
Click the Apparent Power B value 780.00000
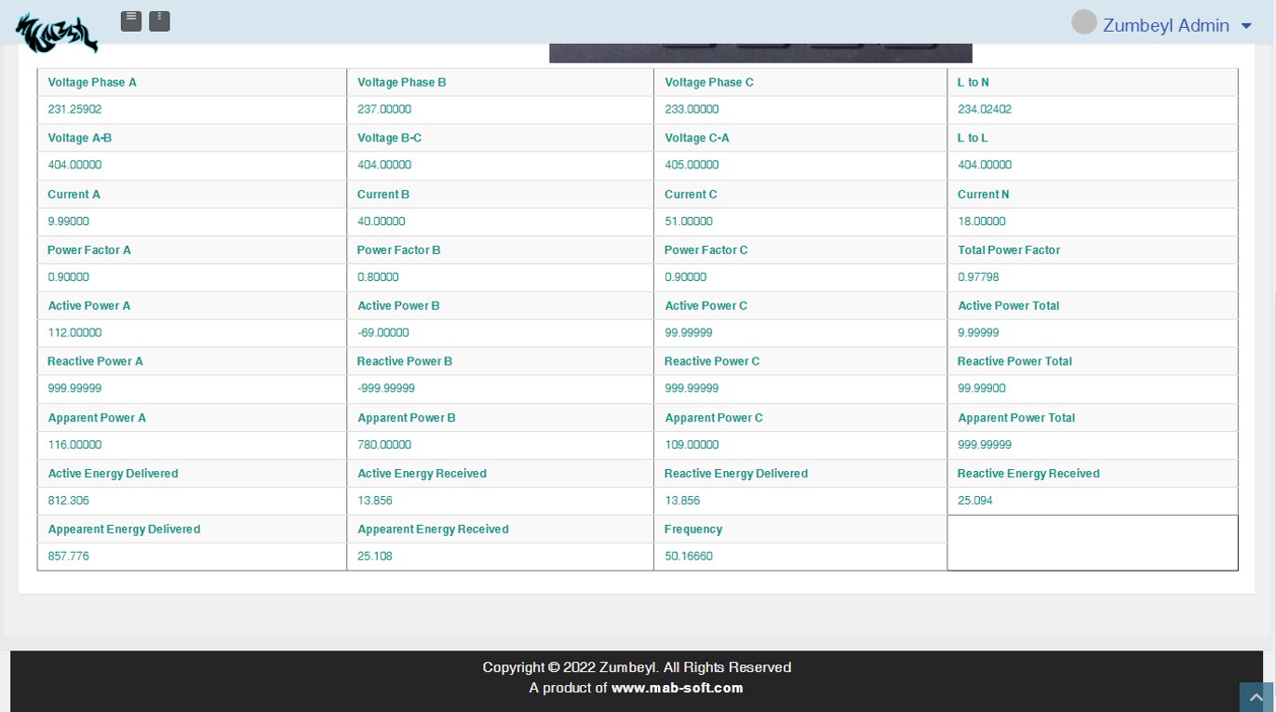[383, 444]
